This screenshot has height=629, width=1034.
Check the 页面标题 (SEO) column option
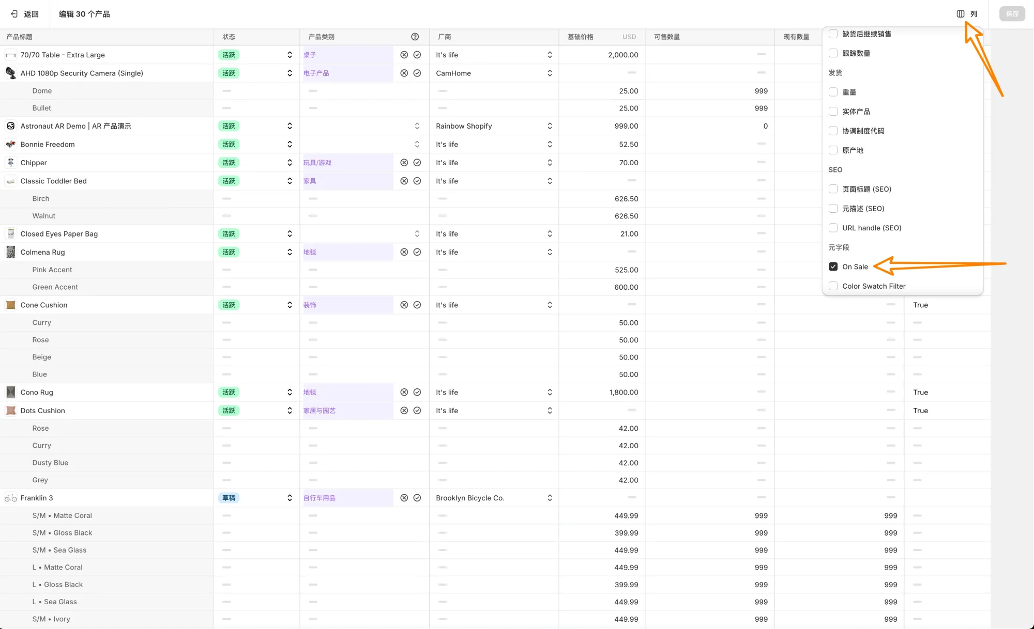833,189
